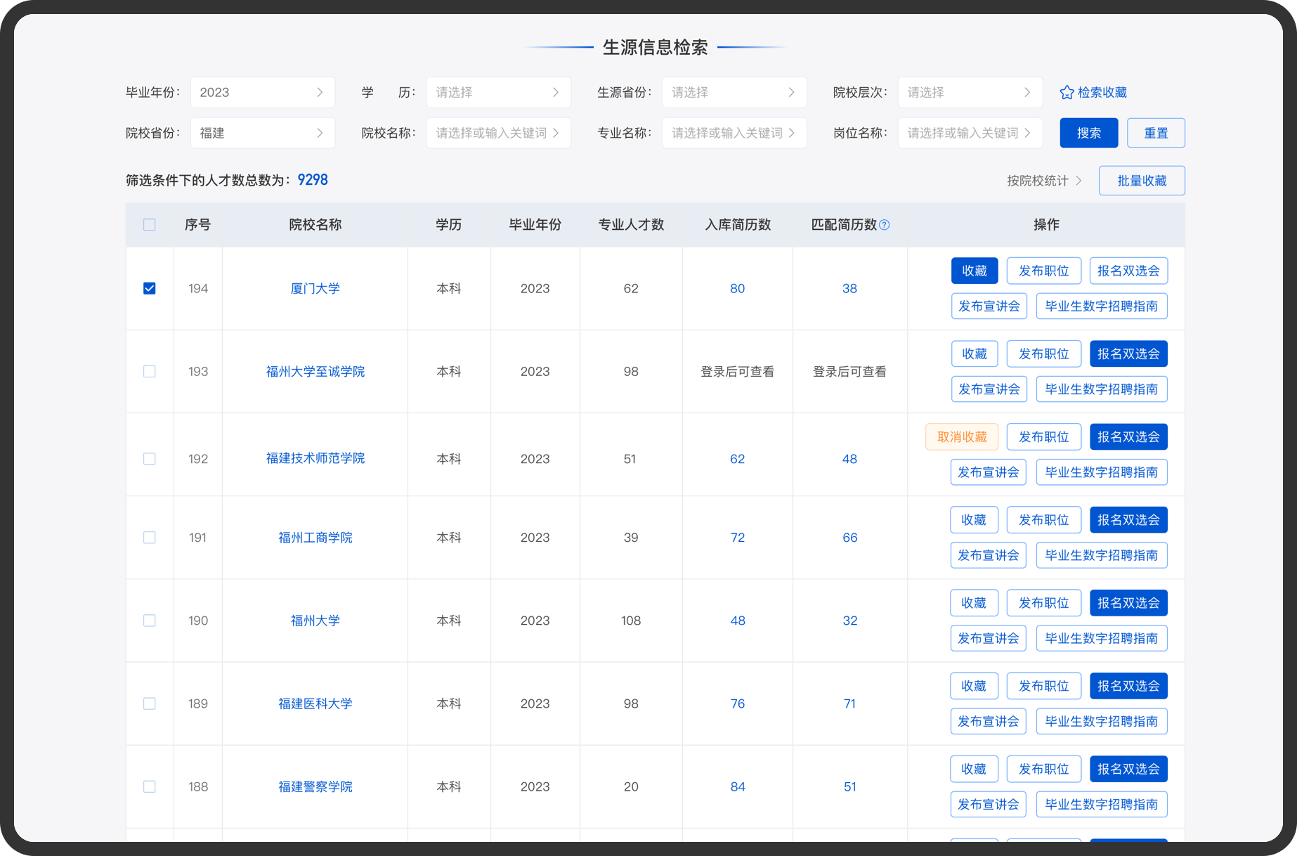The width and height of the screenshot is (1297, 856).
Task: Click 发布职位 for 福建技术师范学院 row
Action: (1044, 436)
